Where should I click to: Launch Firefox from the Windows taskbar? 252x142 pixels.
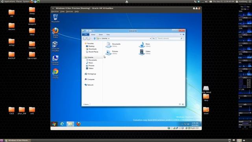[78, 124]
